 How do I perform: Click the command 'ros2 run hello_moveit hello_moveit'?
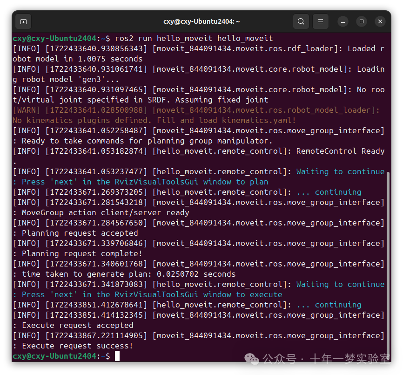194,39
